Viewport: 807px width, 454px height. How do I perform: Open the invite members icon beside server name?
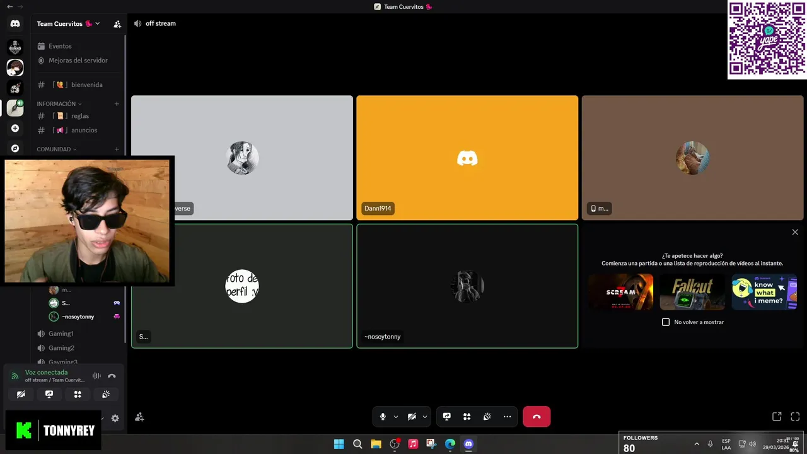click(x=117, y=24)
